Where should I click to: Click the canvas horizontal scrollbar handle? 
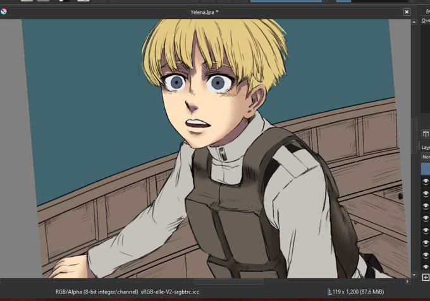229,281
